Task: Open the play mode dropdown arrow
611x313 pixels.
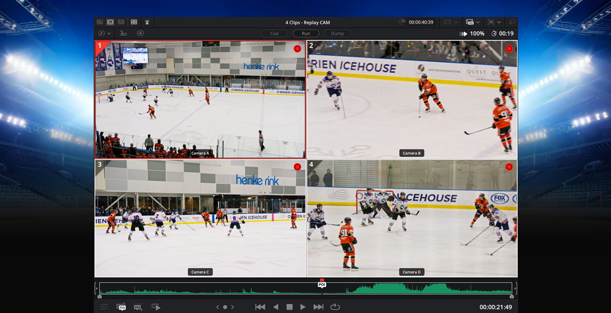Action: click(x=109, y=33)
